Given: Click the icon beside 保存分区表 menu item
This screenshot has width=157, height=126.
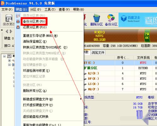Looking at the screenshot, I should click(x=18, y=16).
